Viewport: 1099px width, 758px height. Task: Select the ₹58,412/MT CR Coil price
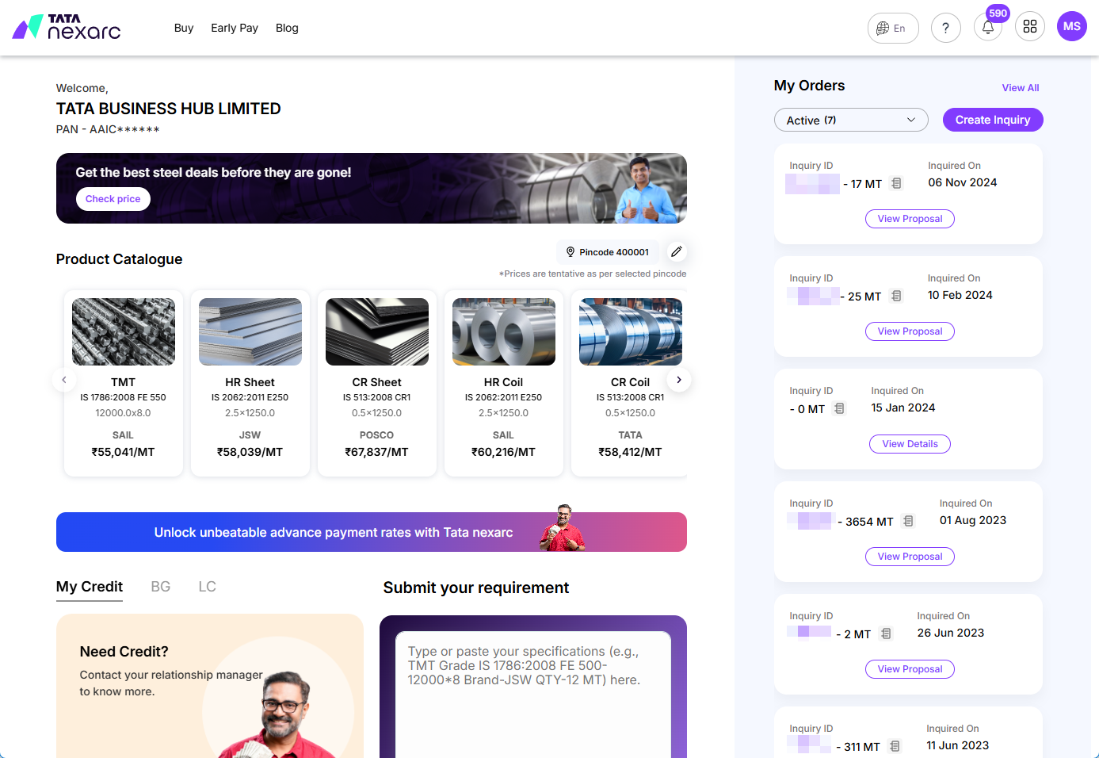(630, 452)
